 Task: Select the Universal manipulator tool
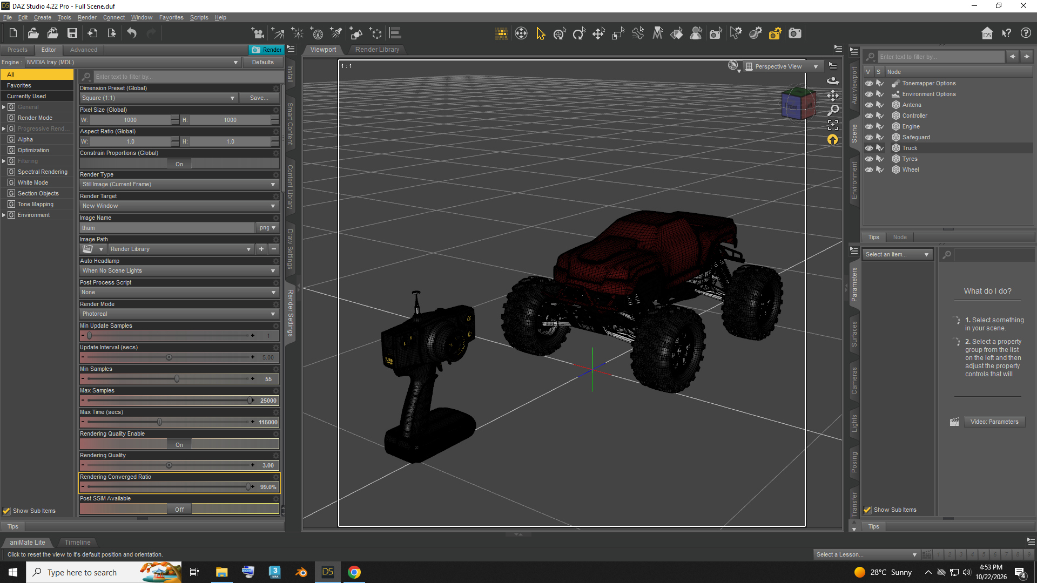coord(560,33)
